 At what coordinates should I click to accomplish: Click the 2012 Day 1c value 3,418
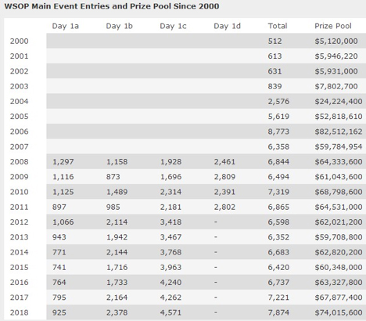170,222
